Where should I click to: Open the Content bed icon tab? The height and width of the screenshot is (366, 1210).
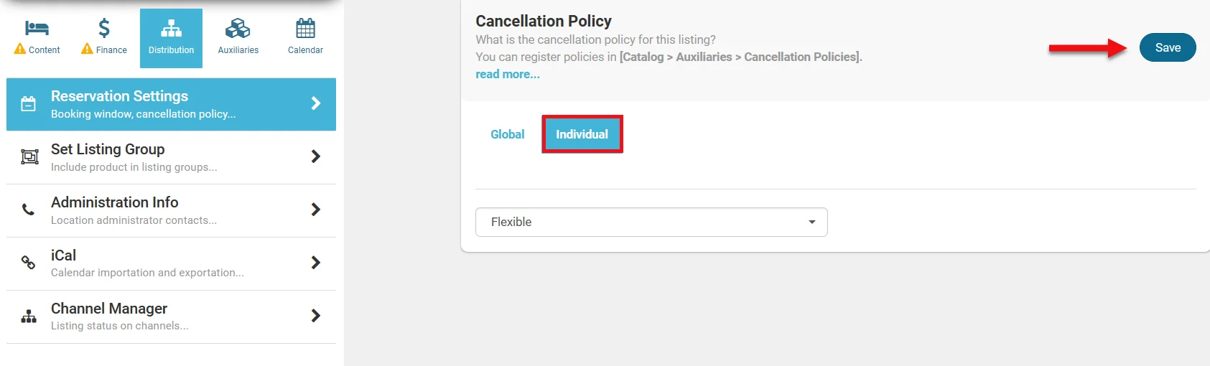tap(37, 29)
